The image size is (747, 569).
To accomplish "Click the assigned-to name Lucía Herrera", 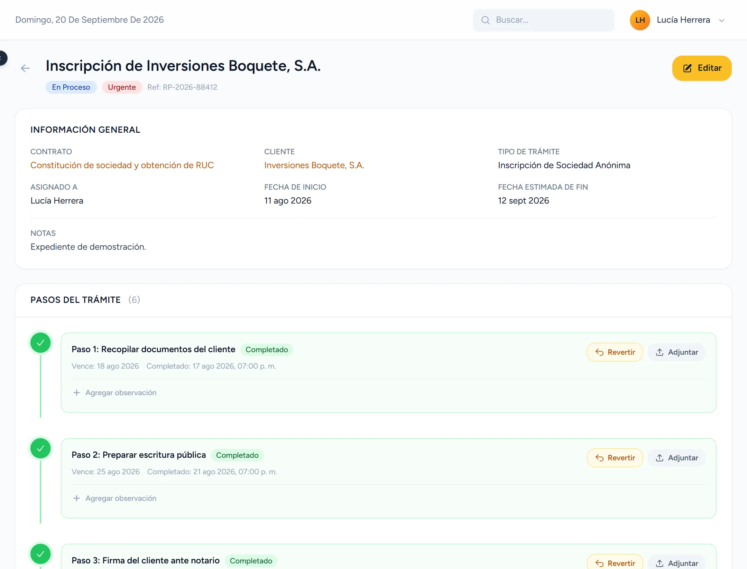I will (57, 201).
